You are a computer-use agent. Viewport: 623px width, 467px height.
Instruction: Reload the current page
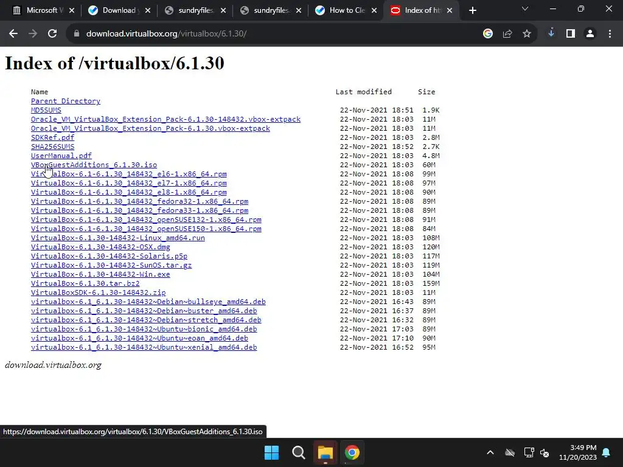click(52, 34)
